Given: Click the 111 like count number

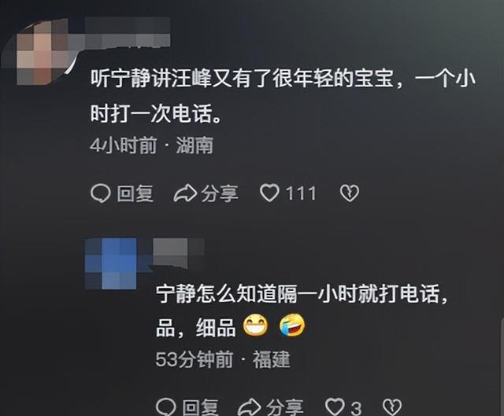Looking at the screenshot, I should click(x=301, y=193).
